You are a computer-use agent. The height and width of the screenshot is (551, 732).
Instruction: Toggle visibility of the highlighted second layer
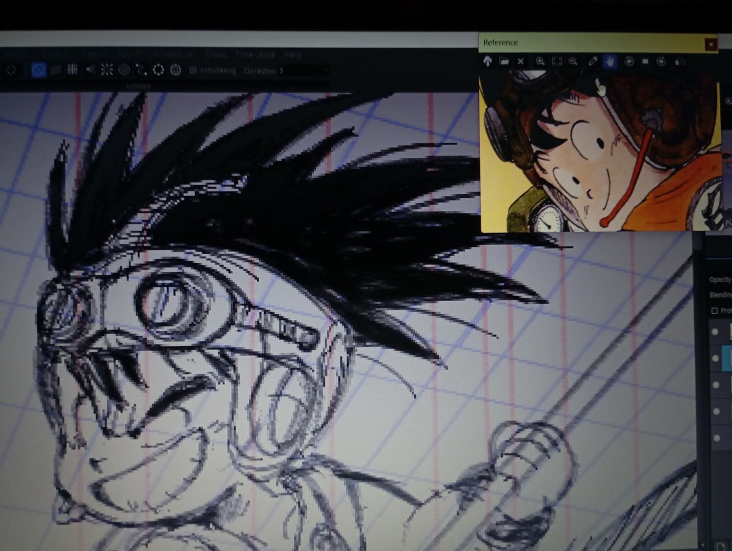click(714, 358)
